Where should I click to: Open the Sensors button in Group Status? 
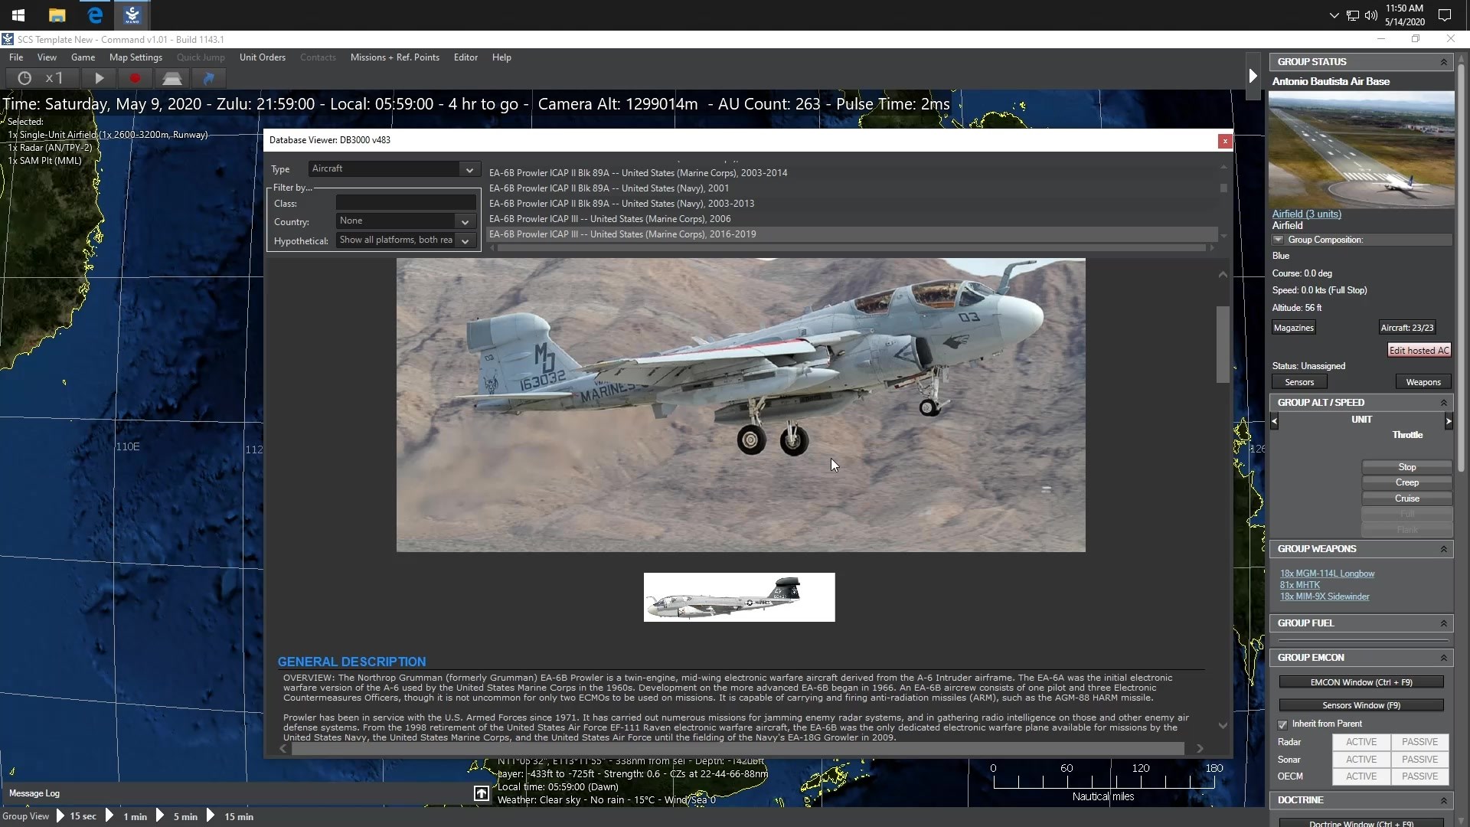tap(1299, 382)
